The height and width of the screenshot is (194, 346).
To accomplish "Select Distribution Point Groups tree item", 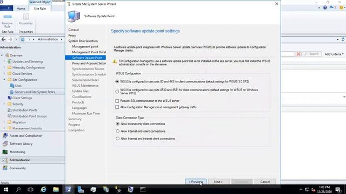I will (x=29, y=116).
